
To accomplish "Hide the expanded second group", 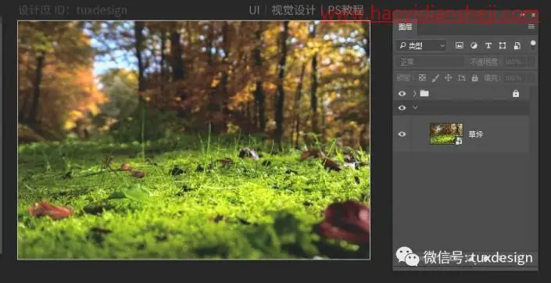I will [402, 108].
